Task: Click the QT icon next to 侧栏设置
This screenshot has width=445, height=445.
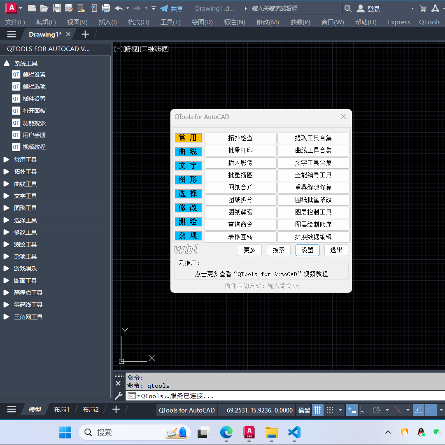Action: coord(16,75)
